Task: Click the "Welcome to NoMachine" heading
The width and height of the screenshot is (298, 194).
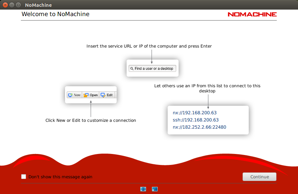Action: (x=55, y=14)
